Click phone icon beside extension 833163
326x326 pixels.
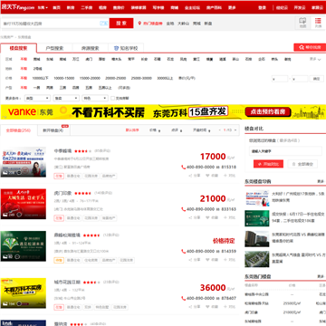pos(183,209)
